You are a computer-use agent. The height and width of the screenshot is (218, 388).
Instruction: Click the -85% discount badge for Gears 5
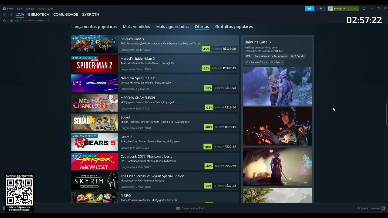(208, 147)
